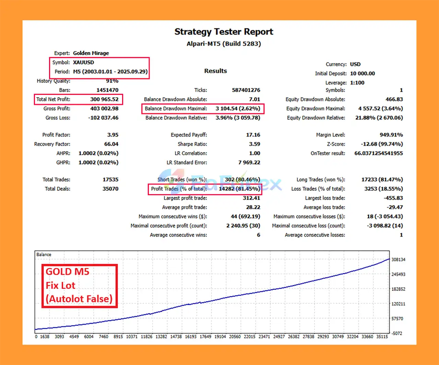Click the Profit Trades 14282 value
The image size is (439, 365).
coord(239,189)
